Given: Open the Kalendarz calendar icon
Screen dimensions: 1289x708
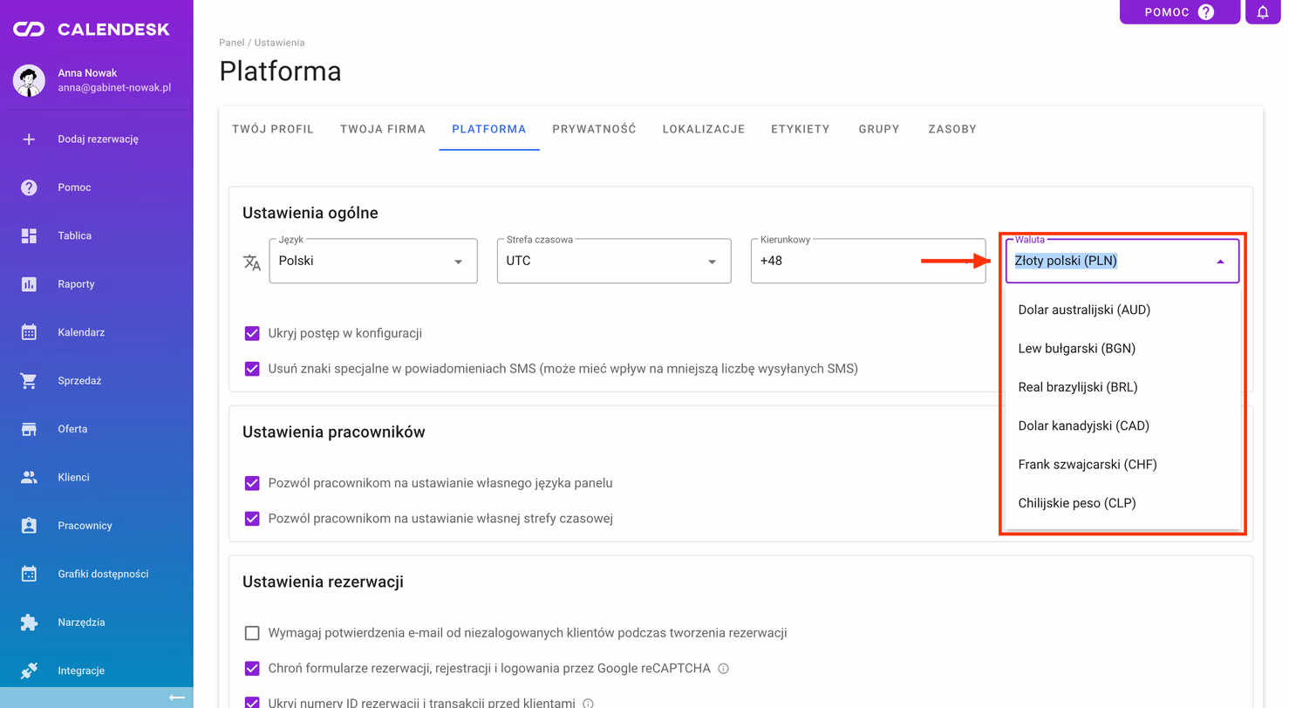Looking at the screenshot, I should coord(29,332).
